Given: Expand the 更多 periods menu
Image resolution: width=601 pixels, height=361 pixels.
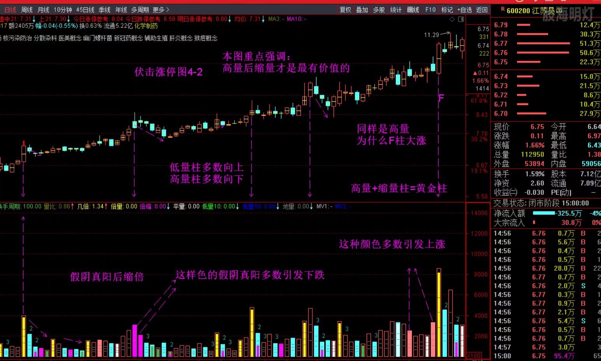Looking at the screenshot, I should pos(161,10).
